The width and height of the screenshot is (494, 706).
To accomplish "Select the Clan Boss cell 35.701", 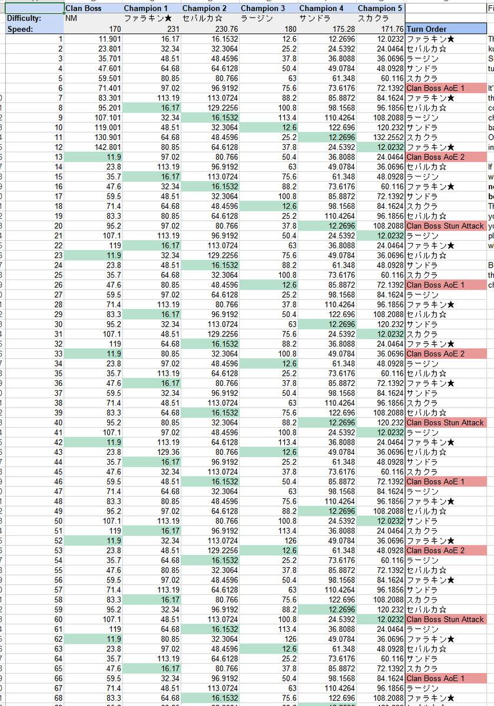I will 93,58.
